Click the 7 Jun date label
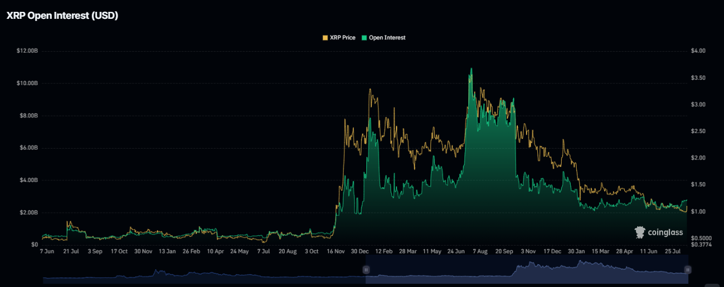 point(47,251)
